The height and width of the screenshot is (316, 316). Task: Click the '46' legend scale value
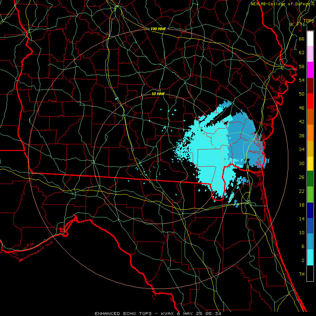(x=302, y=108)
